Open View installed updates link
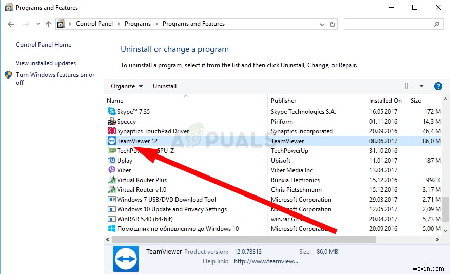450x274 pixels. coord(46,63)
